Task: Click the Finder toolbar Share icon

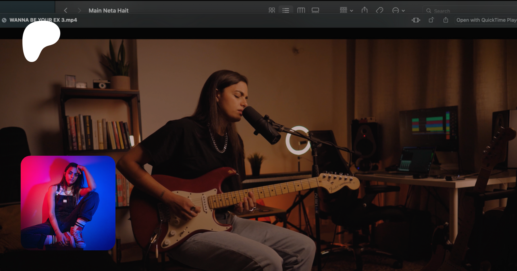Action: (x=364, y=10)
